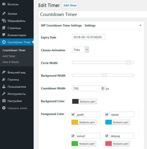Click the Комментарии speech bubble icon
This screenshot has width=147, height=149.
(4, 35)
